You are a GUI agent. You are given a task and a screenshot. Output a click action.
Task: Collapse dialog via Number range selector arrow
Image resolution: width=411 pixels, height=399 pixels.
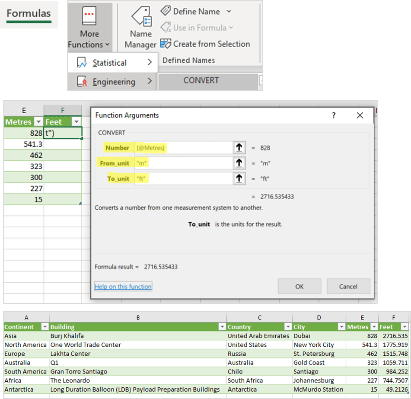(239, 148)
